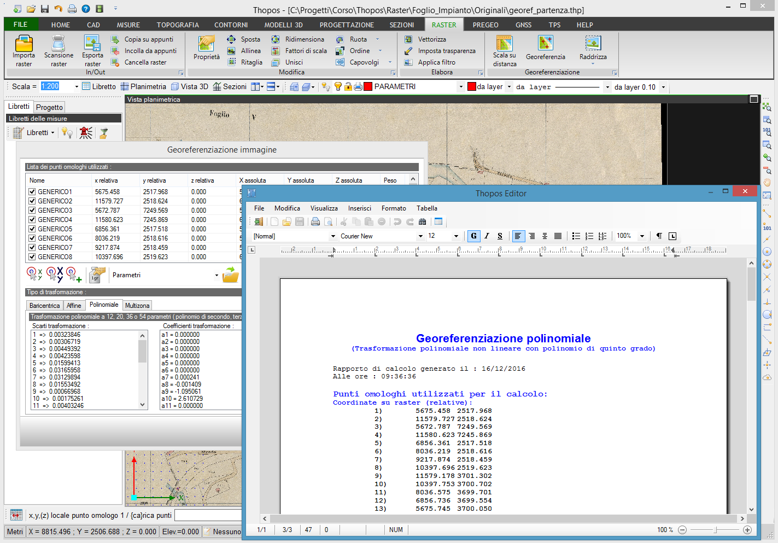Open Scala 1:200 dropdown

tap(77, 86)
